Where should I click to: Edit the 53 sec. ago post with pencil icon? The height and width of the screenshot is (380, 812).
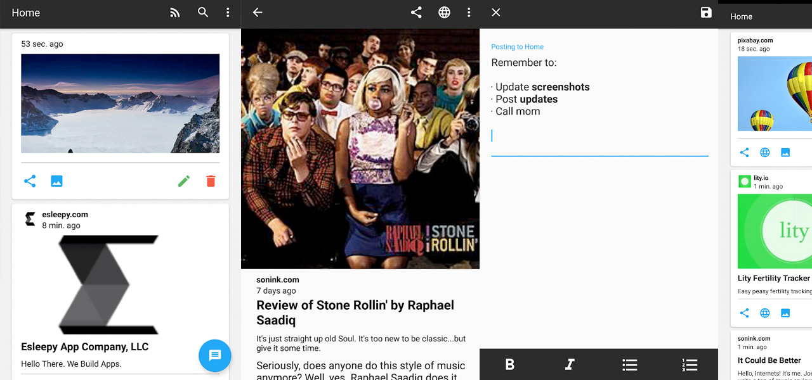pyautogui.click(x=184, y=181)
